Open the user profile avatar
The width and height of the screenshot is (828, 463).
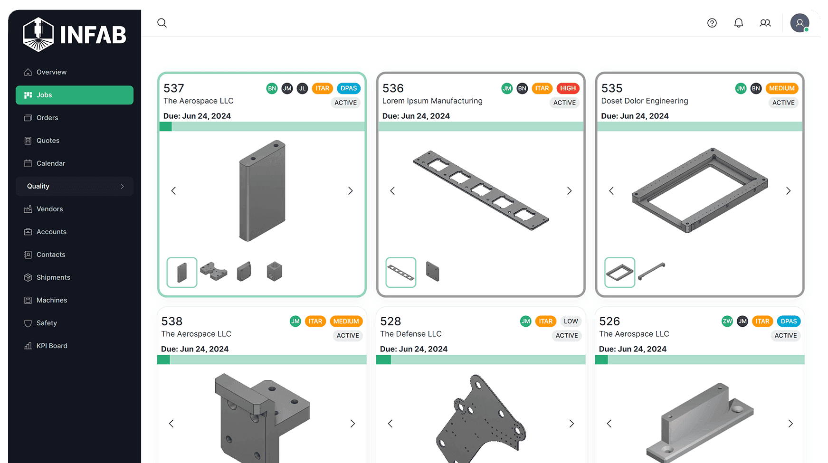click(x=799, y=23)
